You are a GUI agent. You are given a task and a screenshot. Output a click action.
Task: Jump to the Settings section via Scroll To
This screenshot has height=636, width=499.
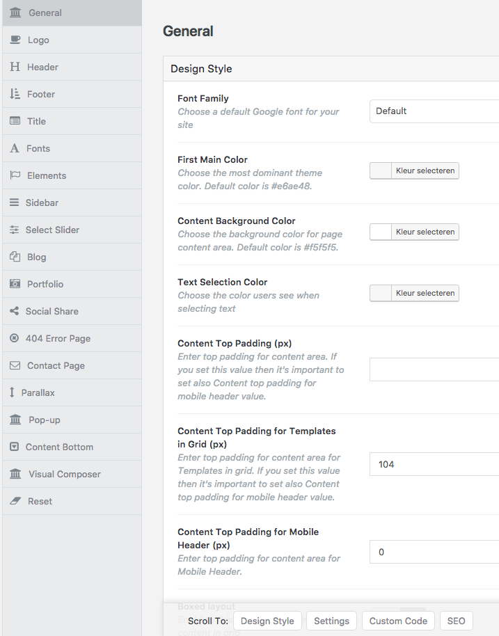click(331, 621)
